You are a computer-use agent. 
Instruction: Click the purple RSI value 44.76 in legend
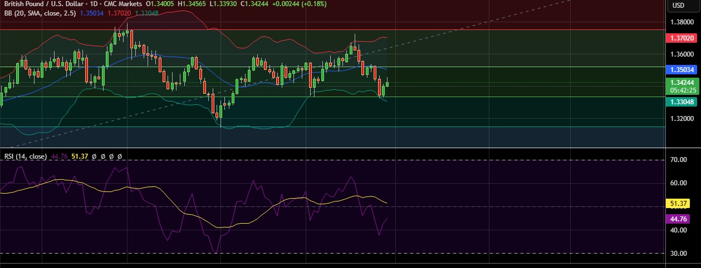[x=59, y=156]
